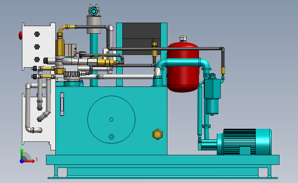The image size is (298, 183).
Task: Select the angled gray pipe elbow
Action: coord(44,116)
